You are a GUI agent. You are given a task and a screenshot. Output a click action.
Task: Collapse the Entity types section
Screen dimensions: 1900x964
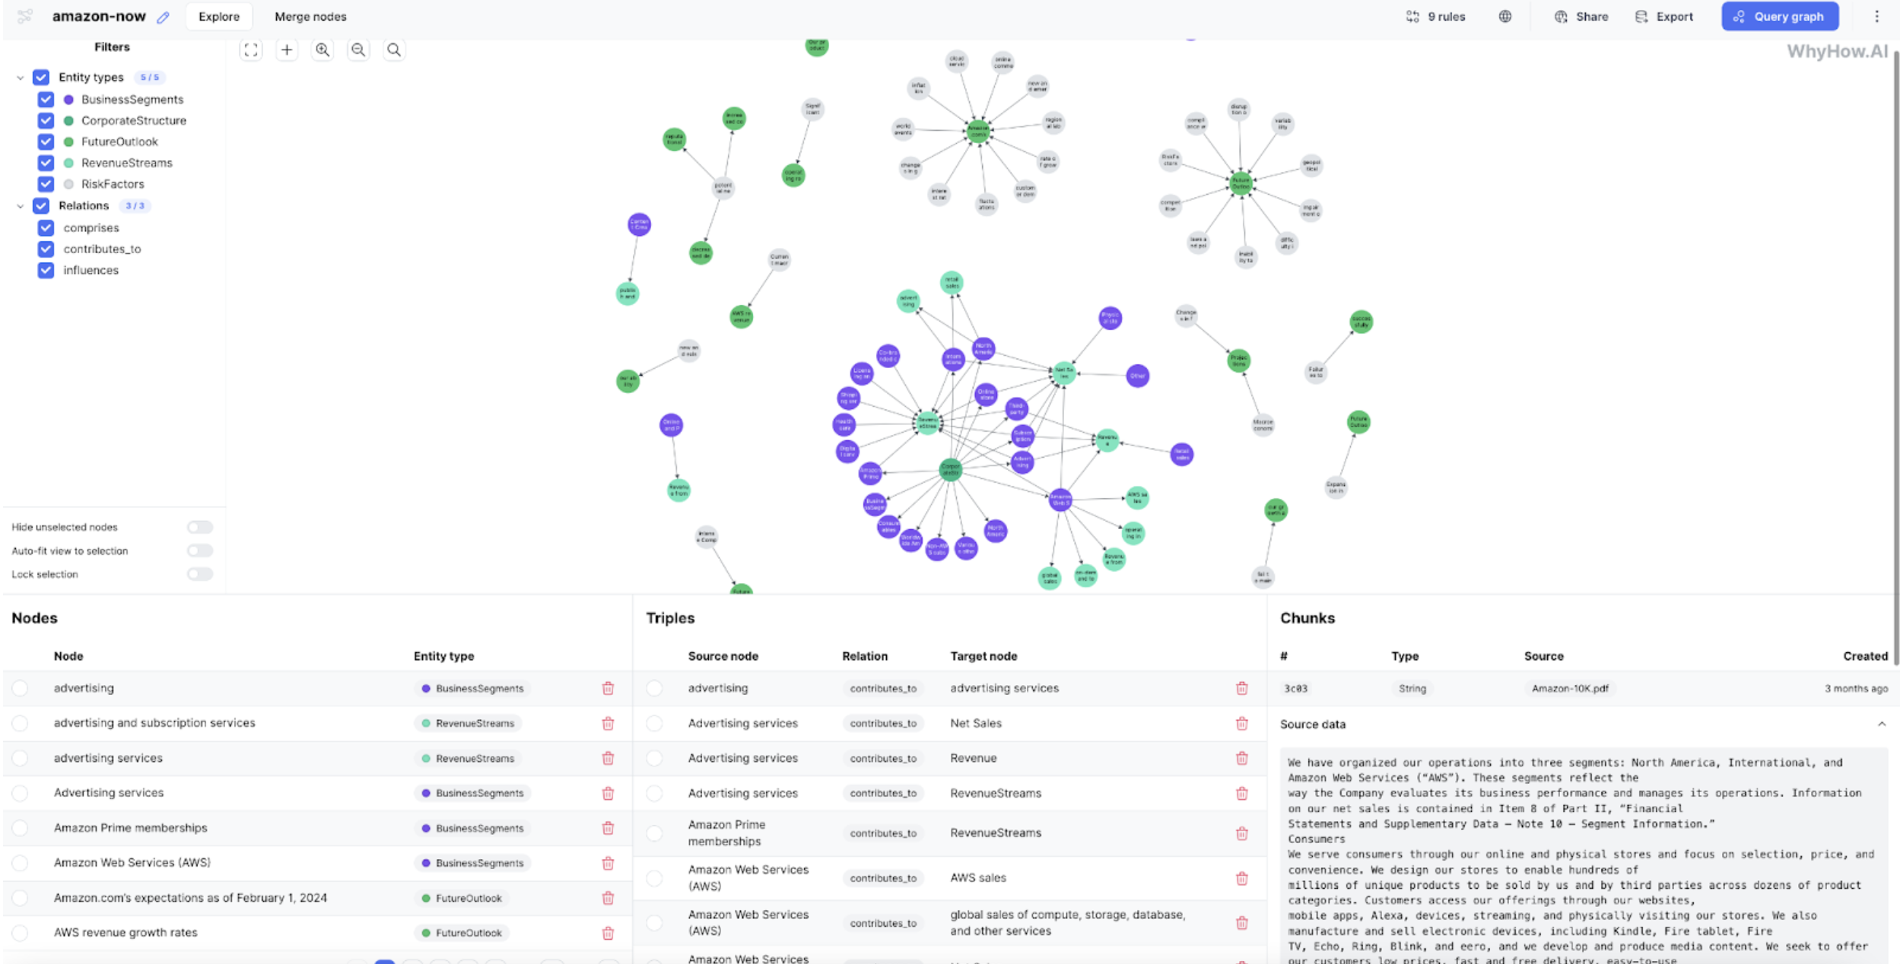coord(20,77)
